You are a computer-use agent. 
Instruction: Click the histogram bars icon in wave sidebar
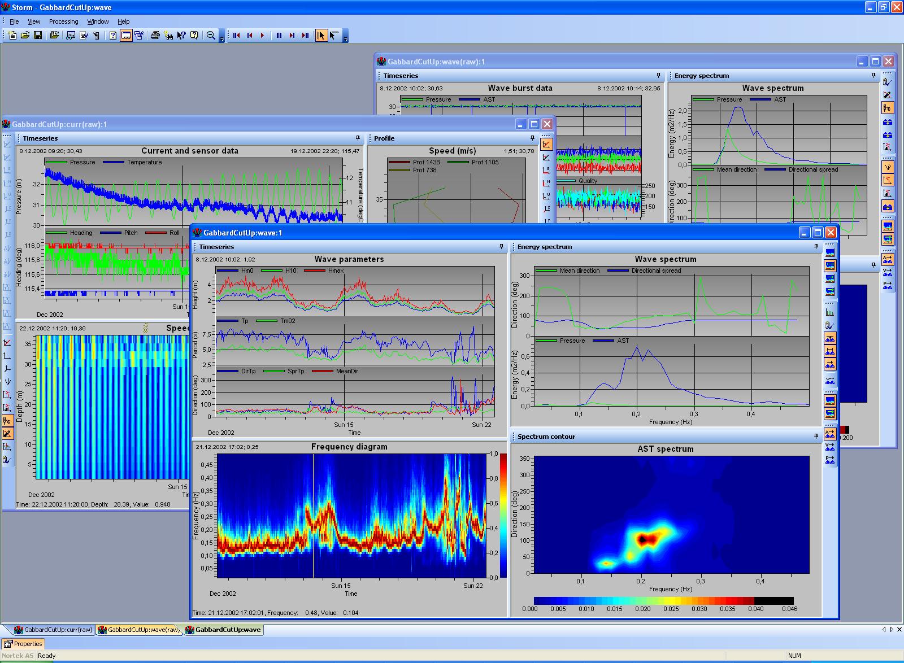(829, 312)
